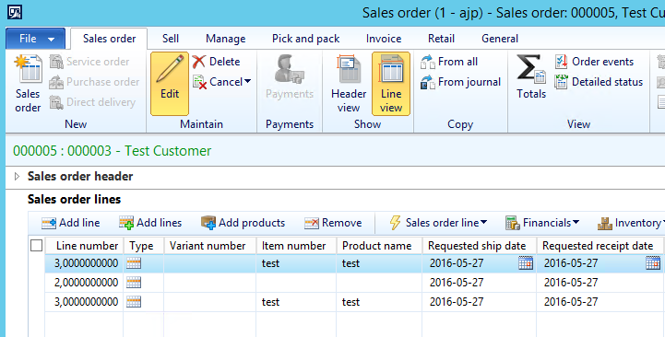
Task: Click Add lines in lines toolbar
Action: [x=150, y=223]
